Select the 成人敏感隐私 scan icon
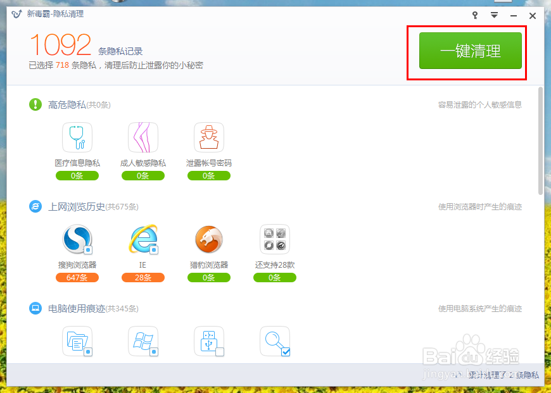Viewport: 551px width, 393px height. 142,136
